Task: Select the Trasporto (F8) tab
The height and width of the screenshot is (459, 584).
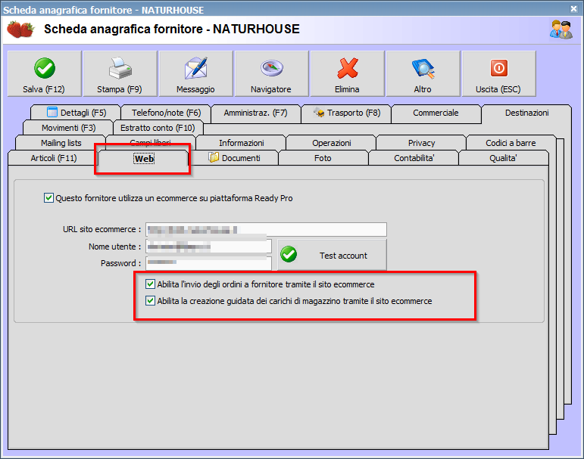Action: (x=346, y=113)
